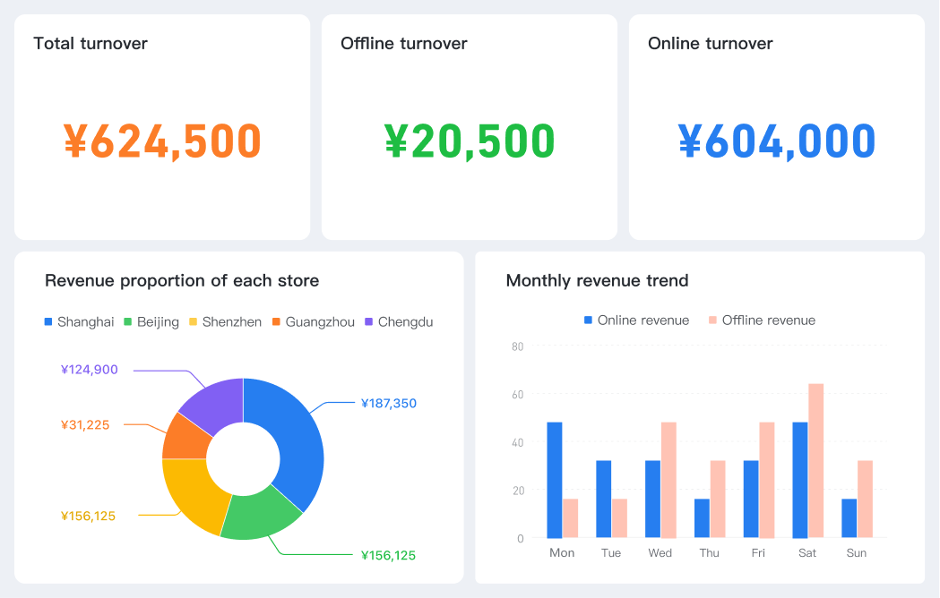Select Wednesday's Offline revenue bar
The width and height of the screenshot is (940, 598).
(x=668, y=480)
